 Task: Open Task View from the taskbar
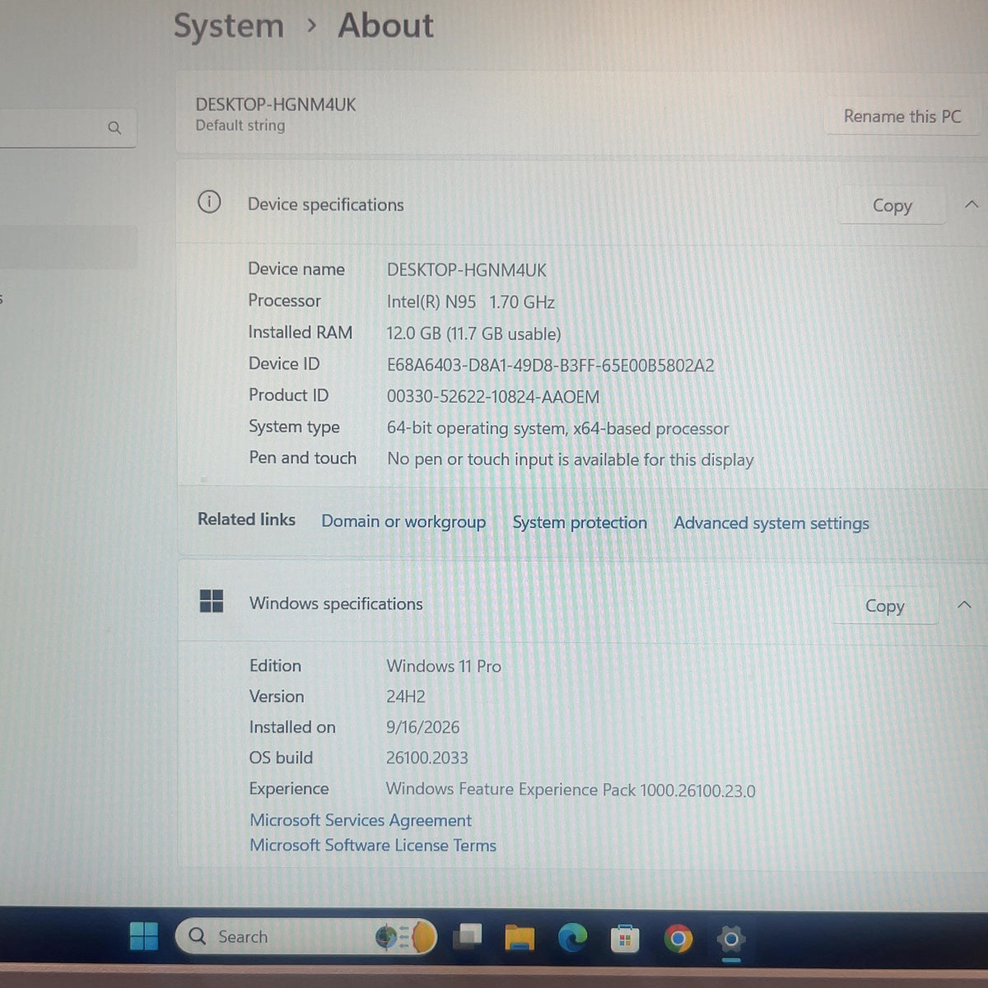(x=467, y=936)
